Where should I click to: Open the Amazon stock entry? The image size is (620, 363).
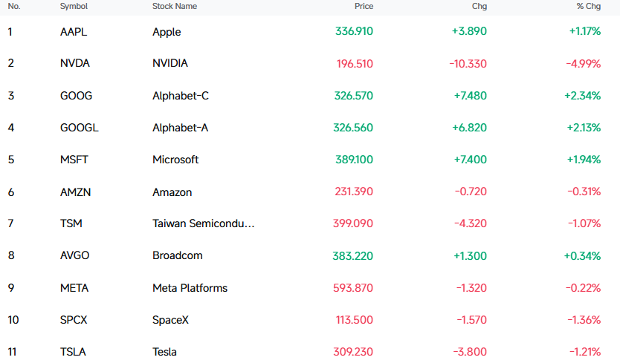tap(172, 192)
